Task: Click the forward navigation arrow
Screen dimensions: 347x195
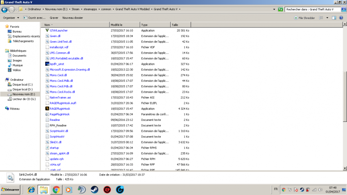Action: [x=11, y=9]
